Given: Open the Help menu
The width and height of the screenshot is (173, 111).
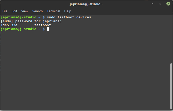Looking at the screenshot, I should click(x=68, y=11).
